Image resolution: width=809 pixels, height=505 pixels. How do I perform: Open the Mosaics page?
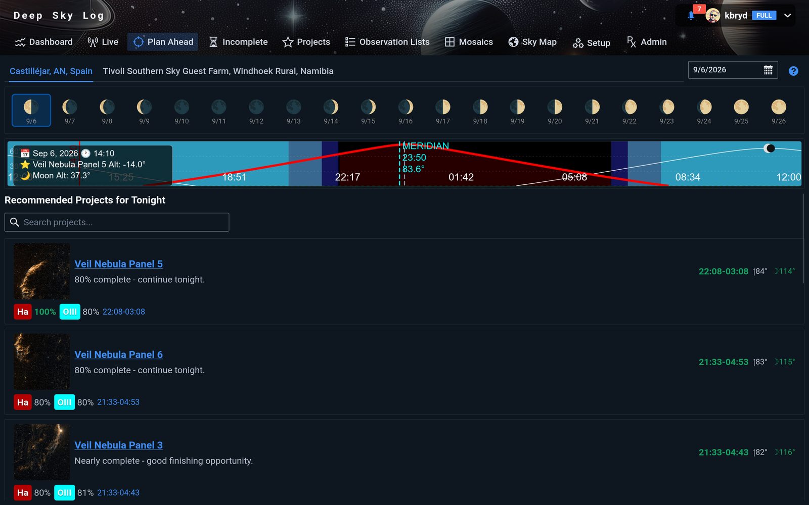click(469, 42)
